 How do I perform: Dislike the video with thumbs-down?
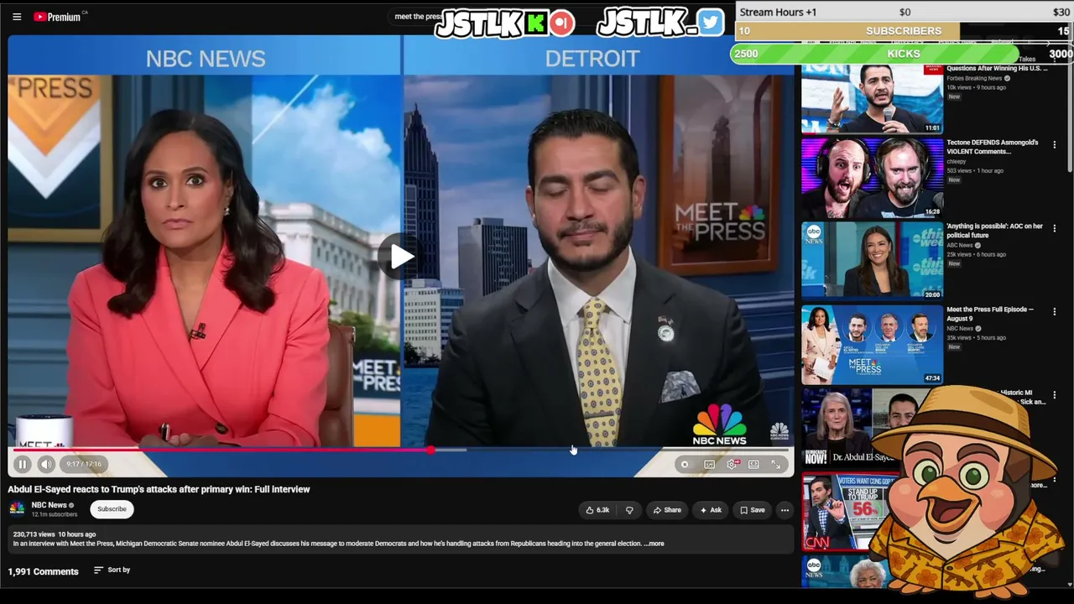click(629, 510)
